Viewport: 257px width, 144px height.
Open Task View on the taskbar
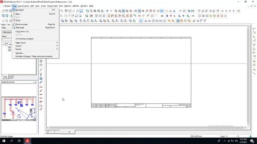[19, 141]
